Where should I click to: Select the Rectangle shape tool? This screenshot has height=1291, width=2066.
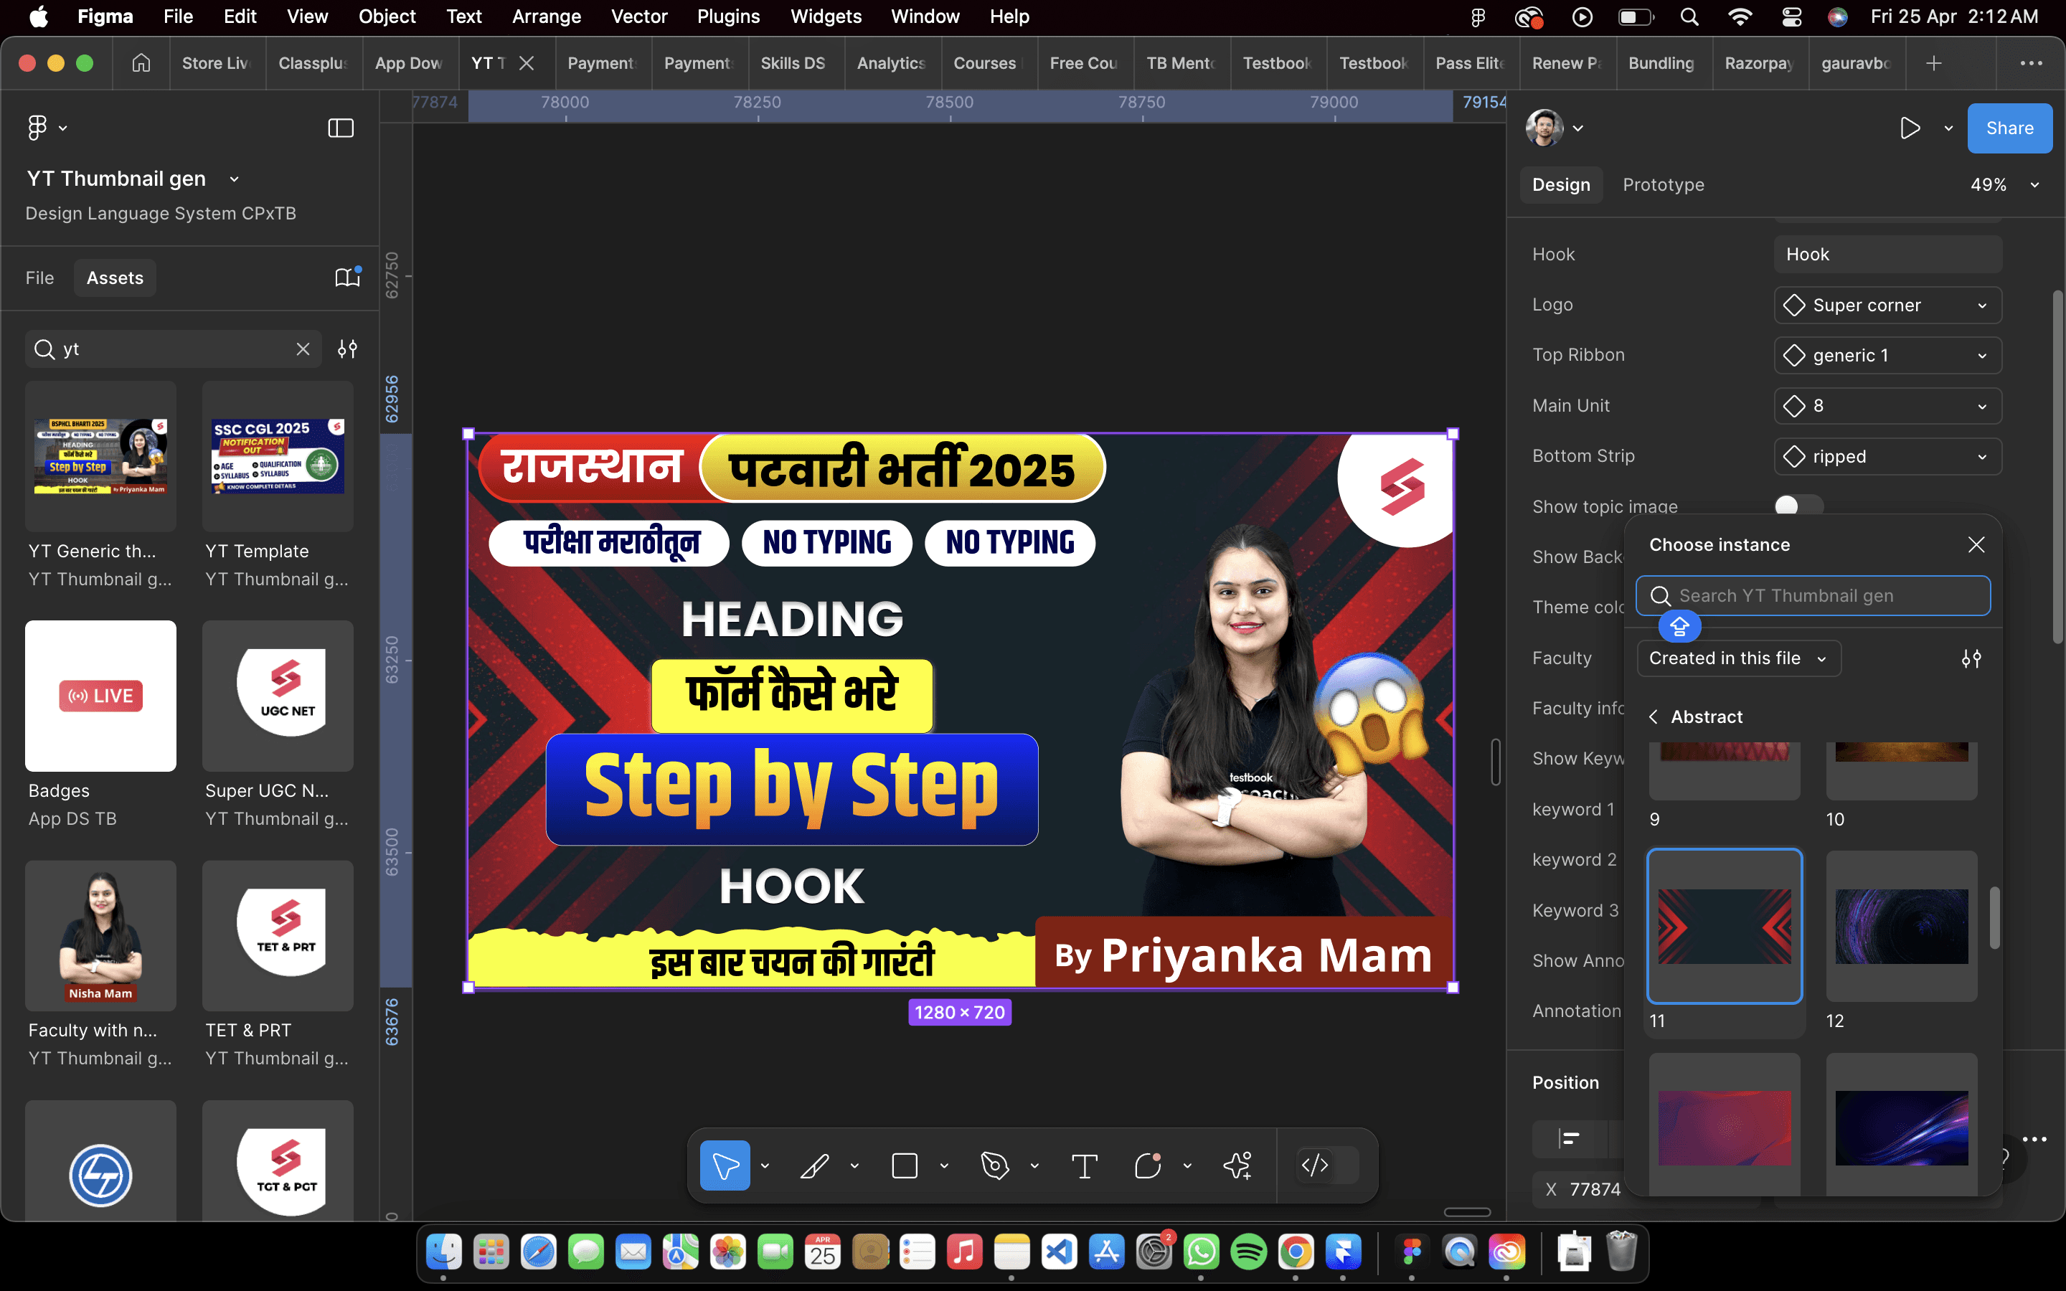click(x=904, y=1165)
